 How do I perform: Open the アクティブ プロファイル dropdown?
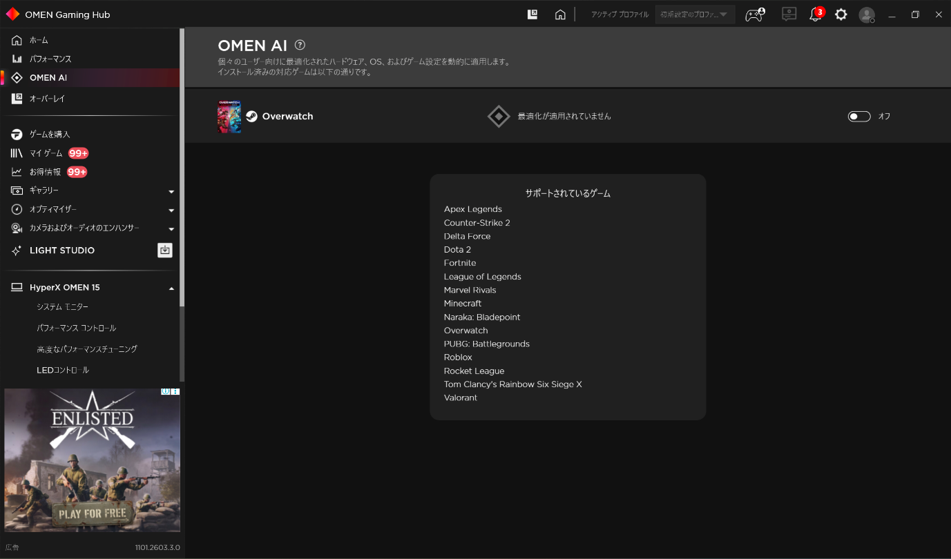[695, 14]
